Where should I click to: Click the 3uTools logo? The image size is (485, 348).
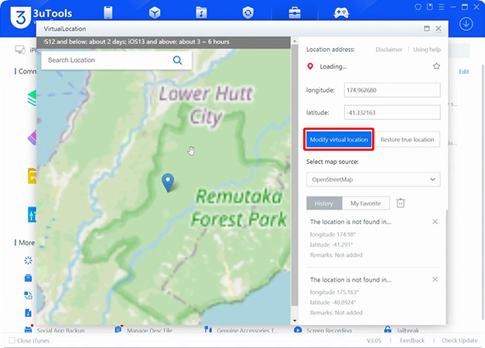[21, 17]
